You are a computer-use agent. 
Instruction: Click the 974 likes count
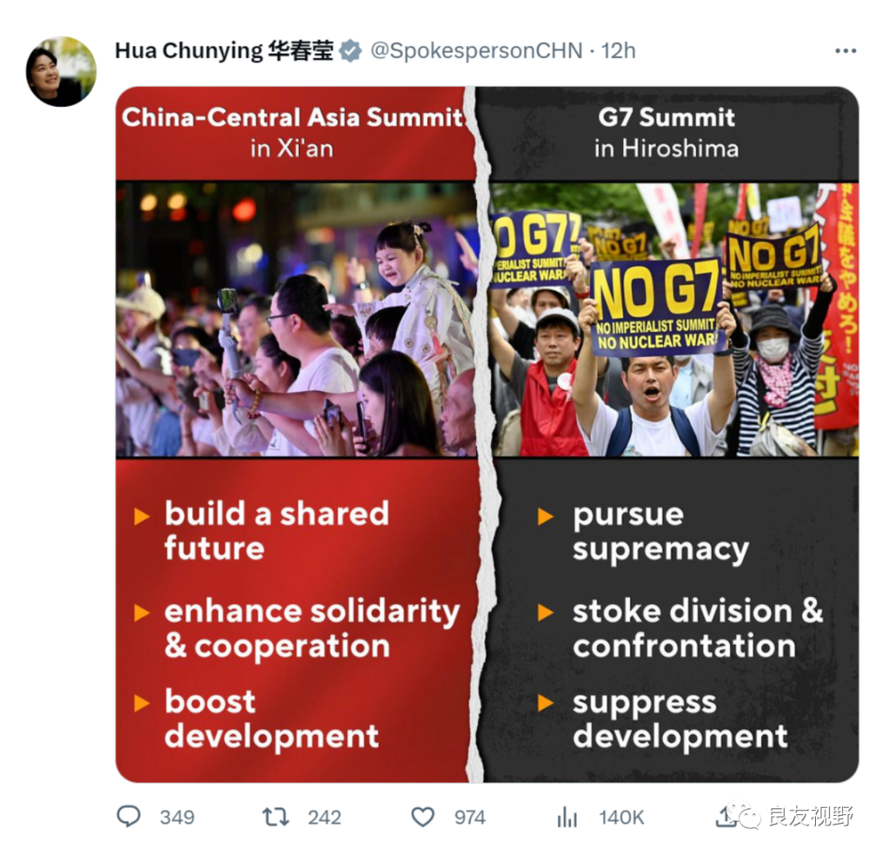pyautogui.click(x=470, y=817)
